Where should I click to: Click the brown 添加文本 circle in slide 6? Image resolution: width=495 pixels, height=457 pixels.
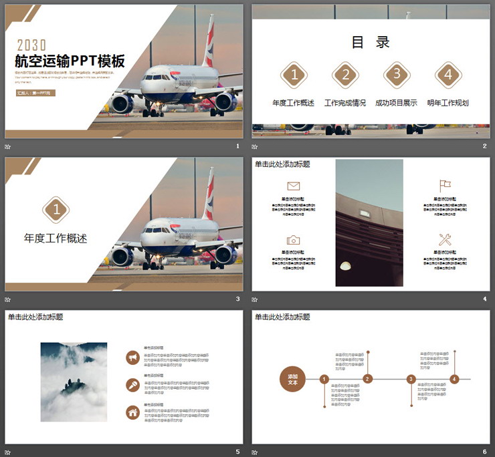(292, 379)
